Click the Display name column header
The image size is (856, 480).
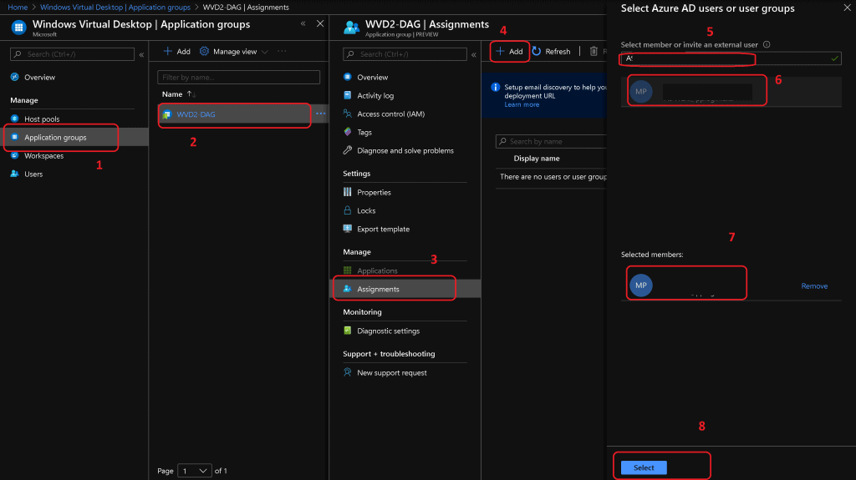pyautogui.click(x=537, y=159)
